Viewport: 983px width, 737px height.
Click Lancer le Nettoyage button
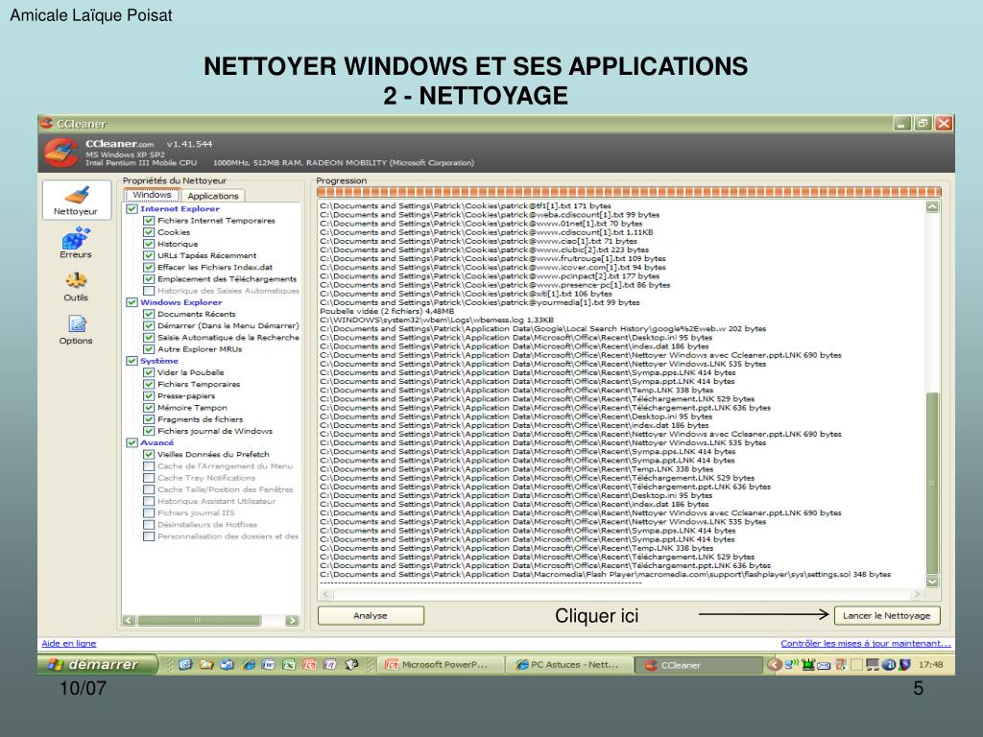pyautogui.click(x=886, y=616)
